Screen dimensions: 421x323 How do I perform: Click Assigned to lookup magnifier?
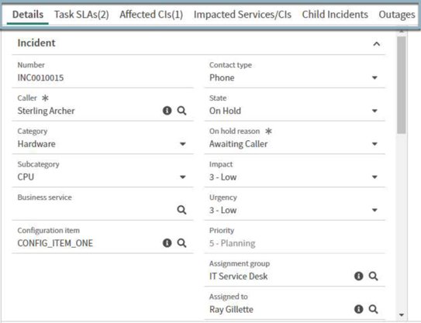[x=373, y=309]
